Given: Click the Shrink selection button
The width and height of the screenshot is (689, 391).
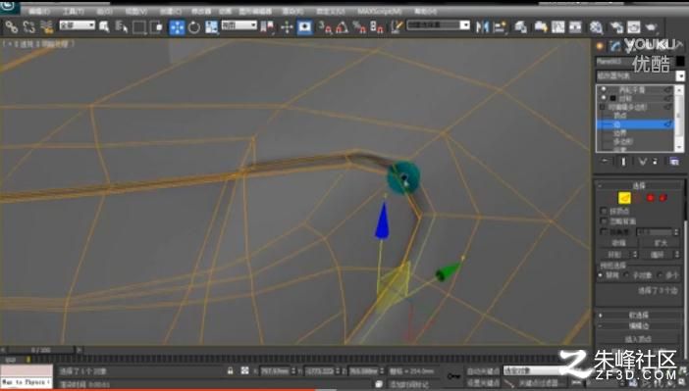Looking at the screenshot, I should (x=618, y=243).
